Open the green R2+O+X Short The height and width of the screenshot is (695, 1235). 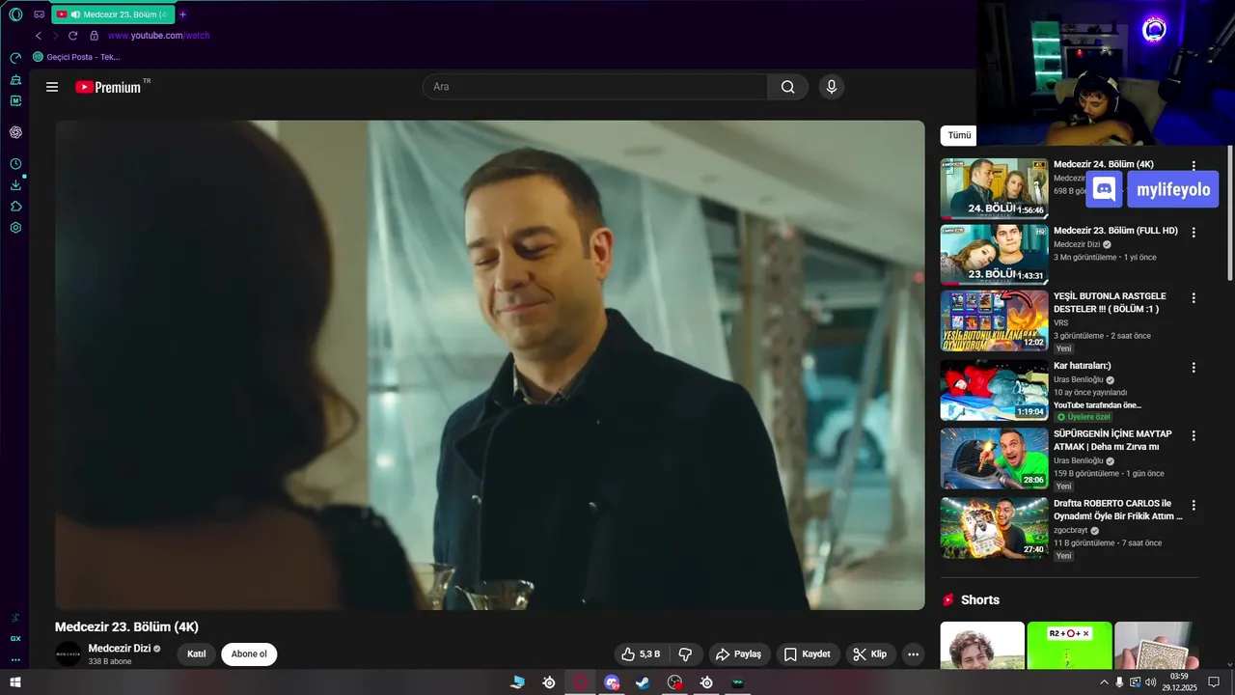1069,646
